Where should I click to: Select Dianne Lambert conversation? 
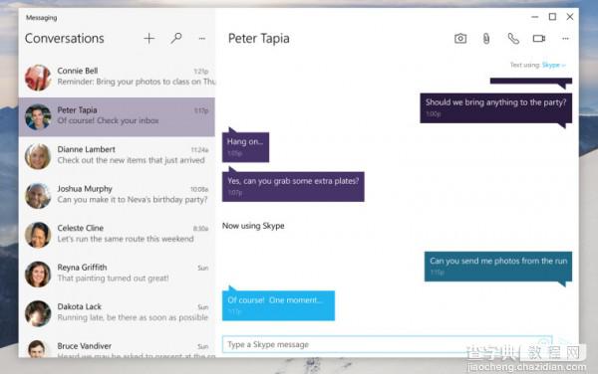coord(117,156)
